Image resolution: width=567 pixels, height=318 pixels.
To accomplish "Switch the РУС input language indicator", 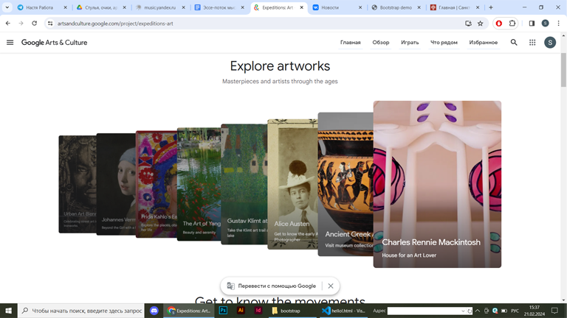I will coord(515,311).
